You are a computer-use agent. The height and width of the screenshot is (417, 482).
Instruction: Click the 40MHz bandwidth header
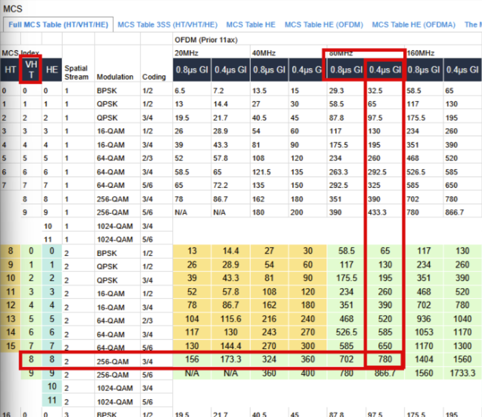(x=264, y=53)
